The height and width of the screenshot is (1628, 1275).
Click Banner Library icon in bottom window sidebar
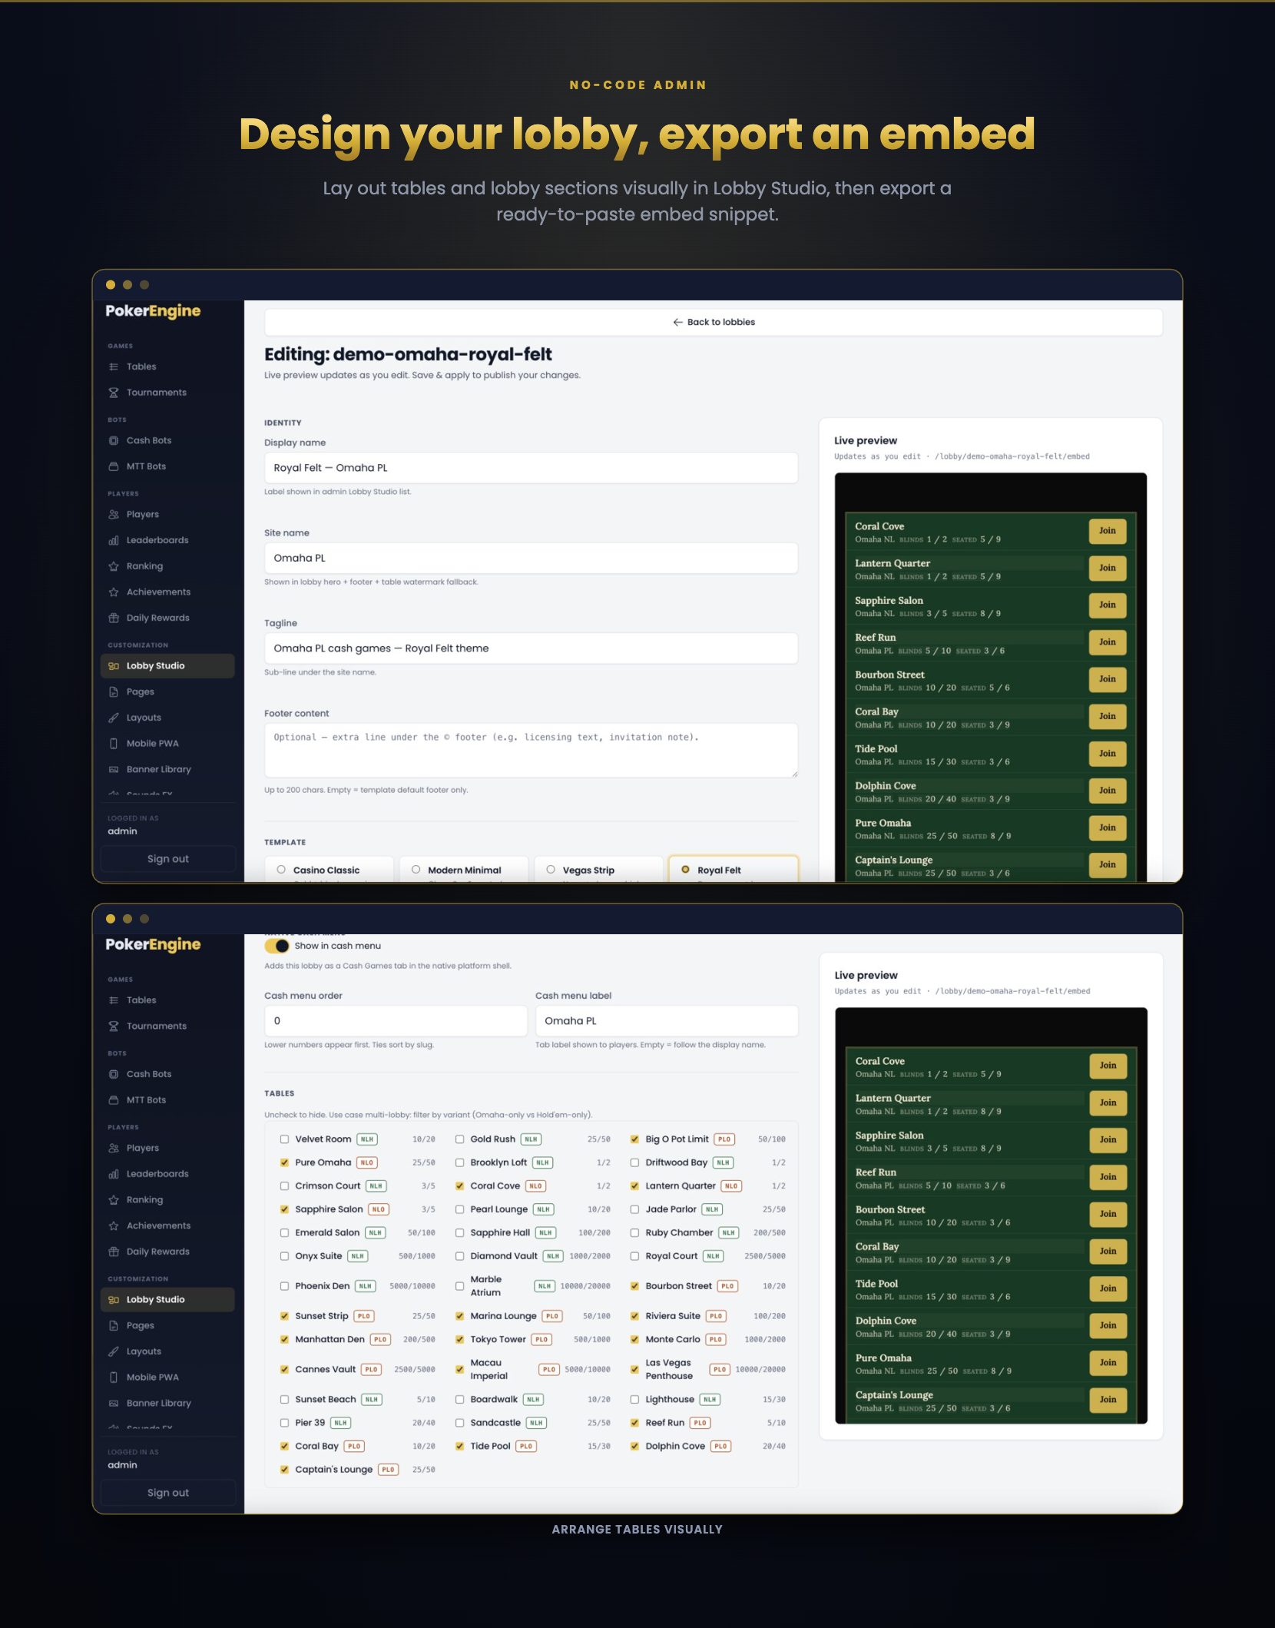click(114, 1403)
